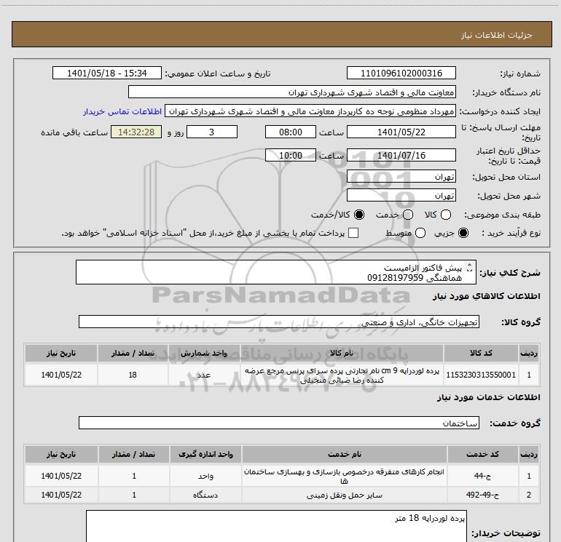Screen dimensions: 561x542
Task: Click the توضیحات خریدار text area
Action: pos(276,526)
